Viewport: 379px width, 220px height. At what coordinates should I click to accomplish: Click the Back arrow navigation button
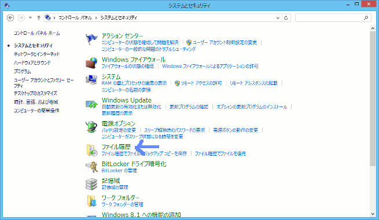tap(10, 17)
